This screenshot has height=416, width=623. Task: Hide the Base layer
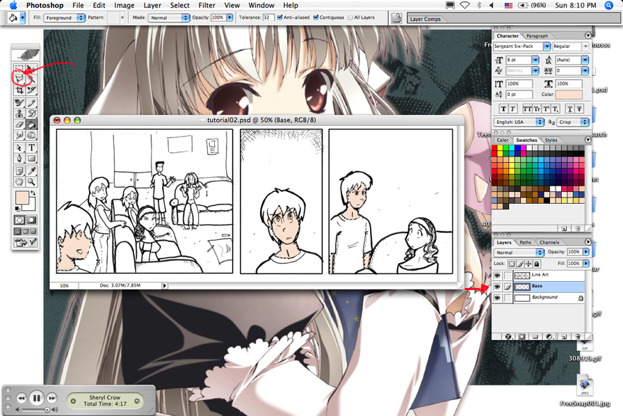tap(497, 287)
